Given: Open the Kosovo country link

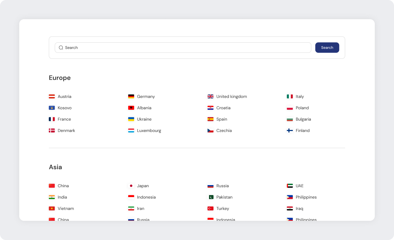Looking at the screenshot, I should (x=65, y=108).
